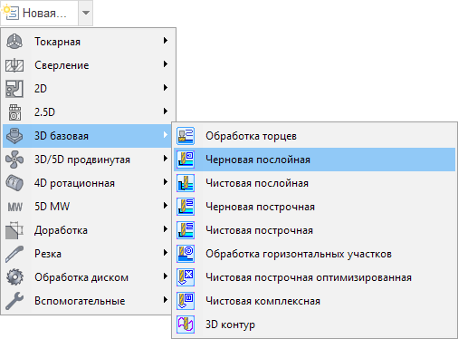Click the 2D machining icon
The image size is (458, 339).
coord(14,89)
